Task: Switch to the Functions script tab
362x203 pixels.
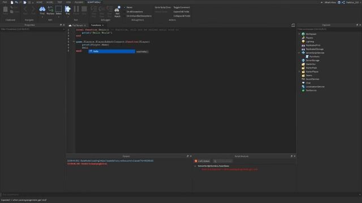Action: coord(96,25)
